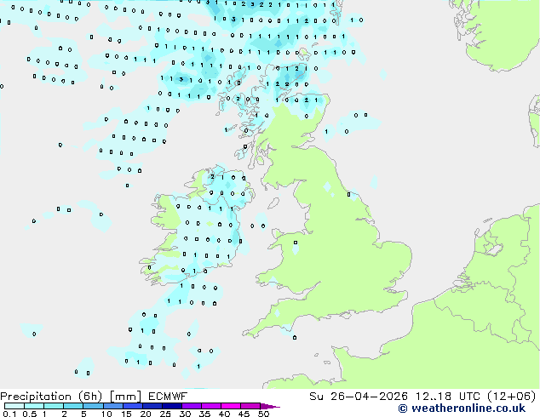Select the 2–5 mm legend color swatch
Screen dimensions: 540x417
click(x=73, y=406)
